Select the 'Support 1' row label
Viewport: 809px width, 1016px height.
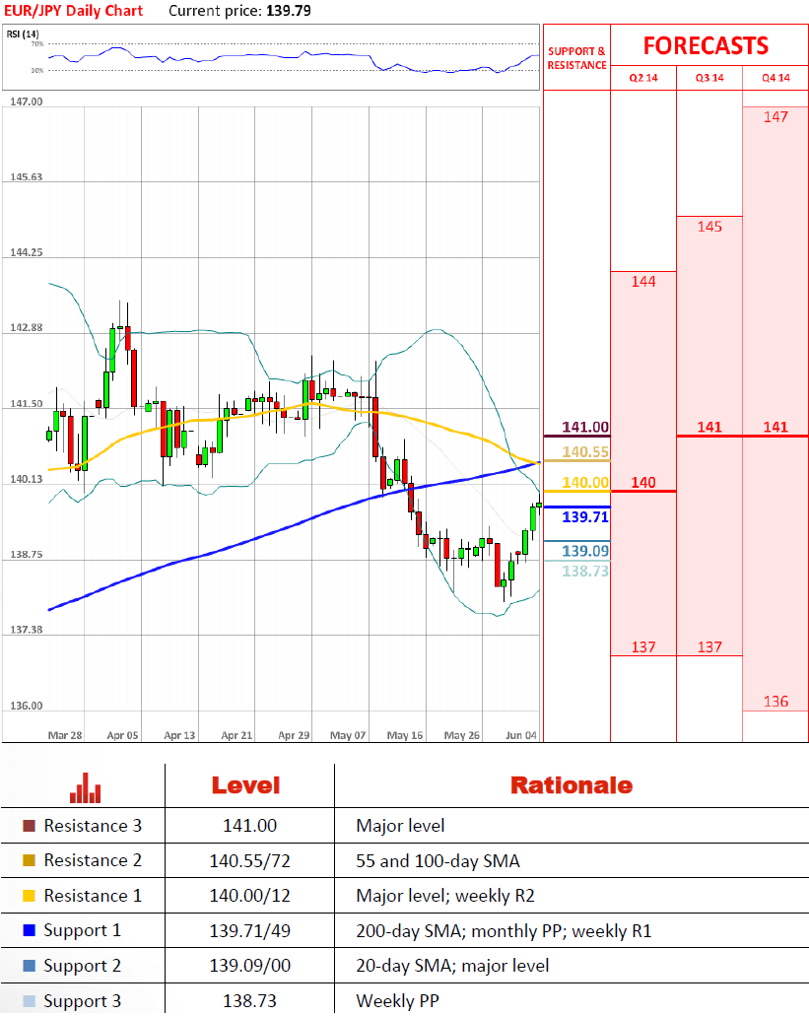click(x=82, y=931)
